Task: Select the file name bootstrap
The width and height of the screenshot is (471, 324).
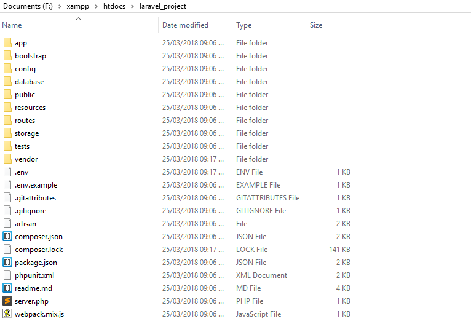Action: [x=30, y=56]
